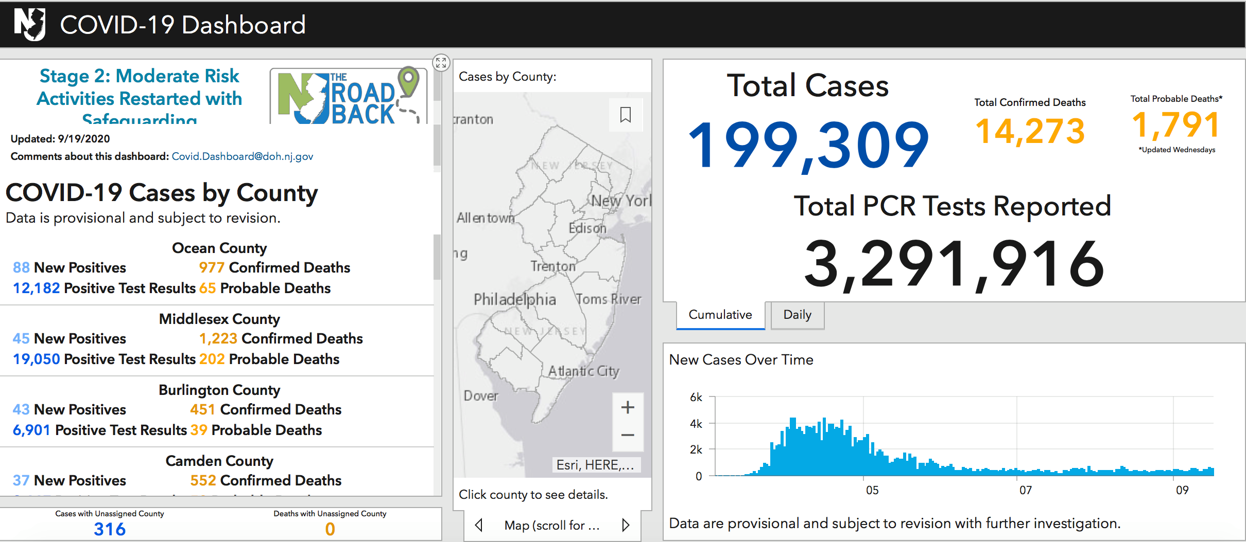Zoom out on the county map
Screen dimensions: 1246x542
[628, 436]
